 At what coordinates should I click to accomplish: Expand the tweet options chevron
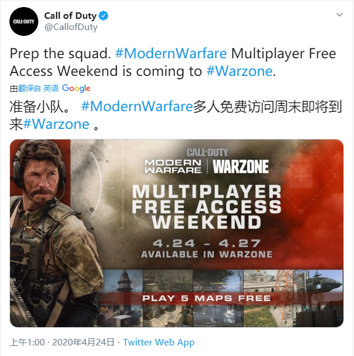(x=339, y=15)
